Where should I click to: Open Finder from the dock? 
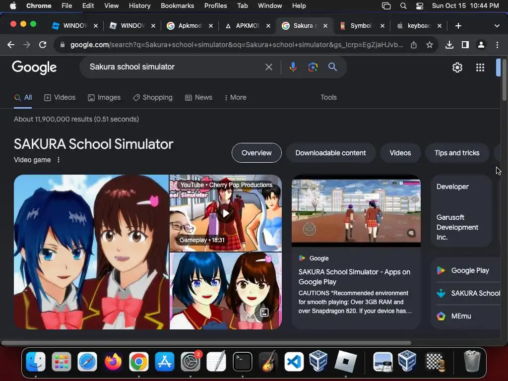[36, 362]
